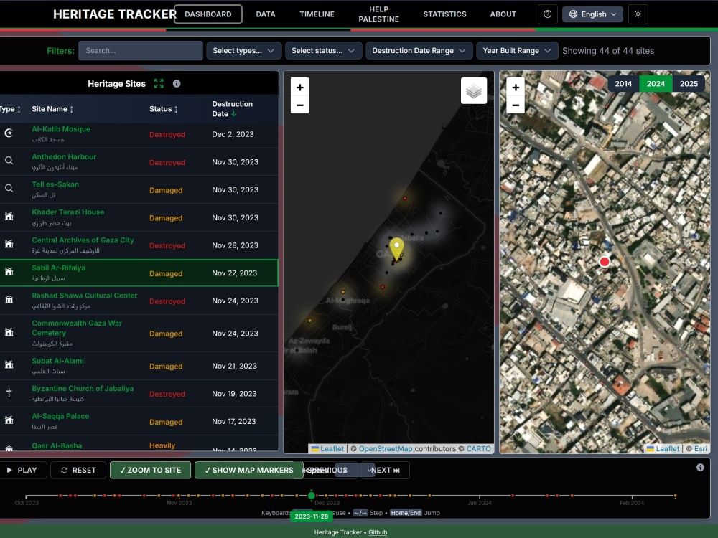Click the museum icon for Rashad Shawa Cultural Center
This screenshot has width=718, height=538.
click(x=9, y=300)
